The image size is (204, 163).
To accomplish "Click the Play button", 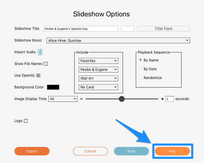I will point(172,151).
